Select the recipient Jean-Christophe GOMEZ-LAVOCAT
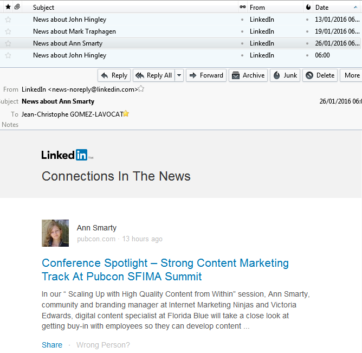Viewport: 362px width, 353px height. tap(72, 114)
